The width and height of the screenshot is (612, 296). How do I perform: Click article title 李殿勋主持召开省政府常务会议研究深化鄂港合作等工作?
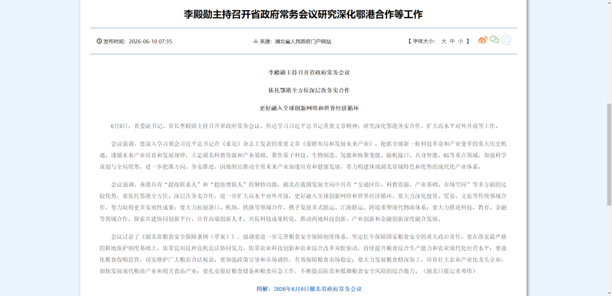(303, 14)
